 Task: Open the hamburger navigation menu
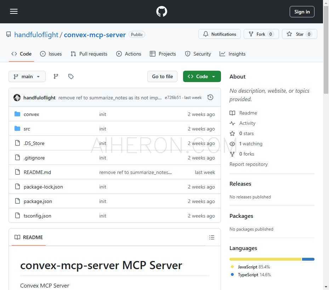coord(14,12)
